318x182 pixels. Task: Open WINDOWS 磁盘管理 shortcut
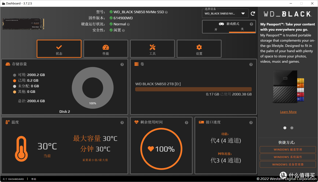click(288, 149)
